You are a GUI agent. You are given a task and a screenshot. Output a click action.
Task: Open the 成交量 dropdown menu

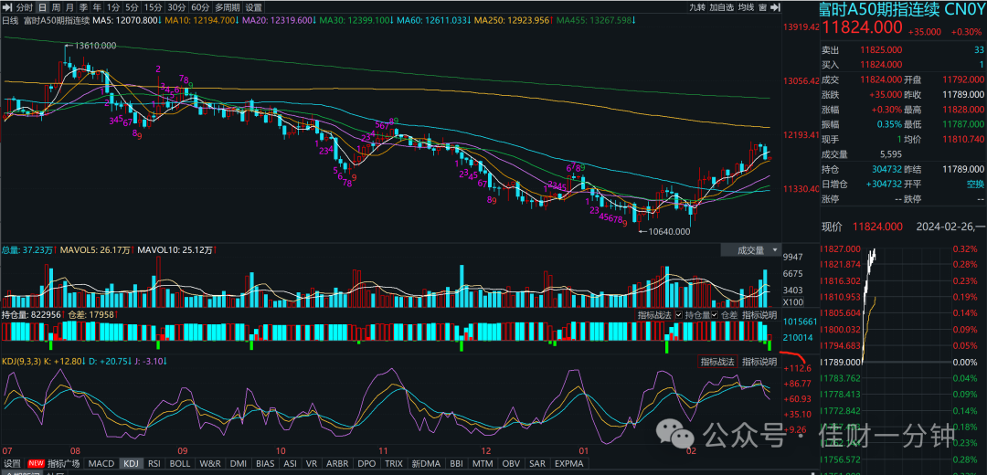coord(750,250)
